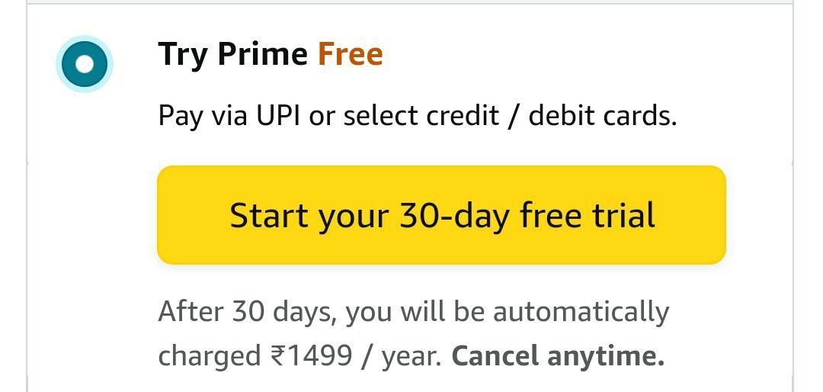Tap the word "Try" in the heading
The width and height of the screenshot is (823, 392).
pyautogui.click(x=183, y=55)
